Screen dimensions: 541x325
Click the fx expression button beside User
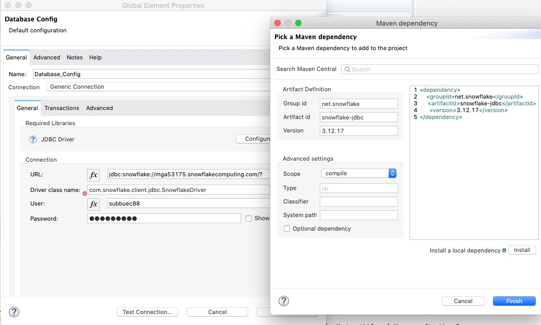coord(93,204)
